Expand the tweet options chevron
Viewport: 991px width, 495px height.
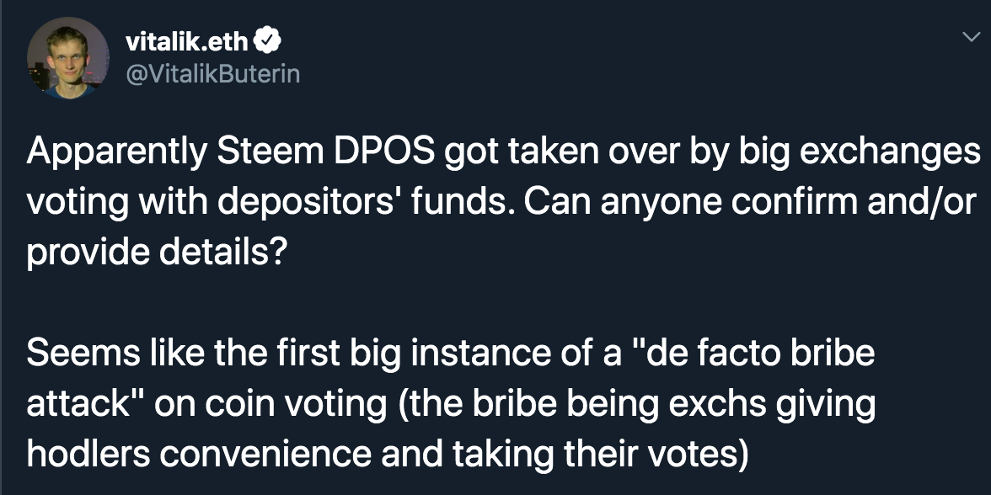point(970,37)
